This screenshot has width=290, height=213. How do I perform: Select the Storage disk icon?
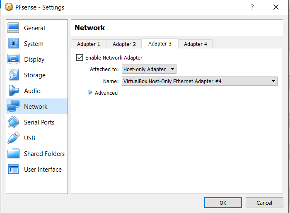pos(13,75)
